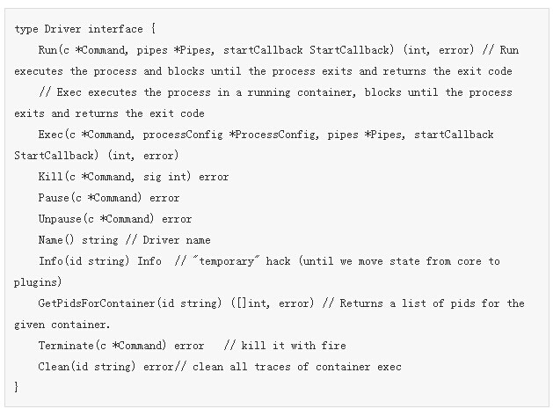Click the closing brace of the interface
The image size is (553, 409).
pos(17,387)
